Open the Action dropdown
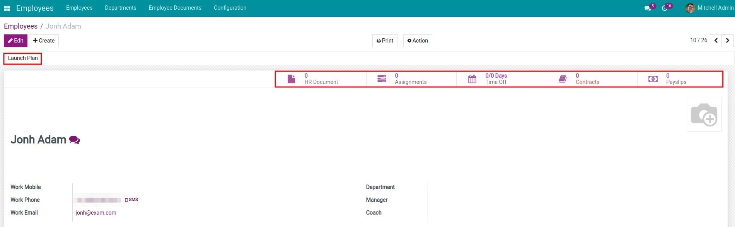 (x=418, y=41)
